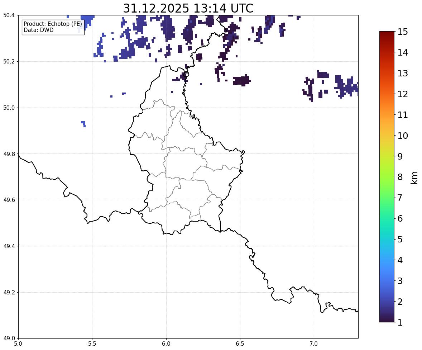
Task: Click the colorbar tick label '1'
Action: [x=400, y=322]
